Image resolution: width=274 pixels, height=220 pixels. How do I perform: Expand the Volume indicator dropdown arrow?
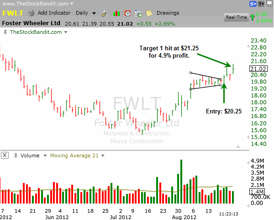45,156
